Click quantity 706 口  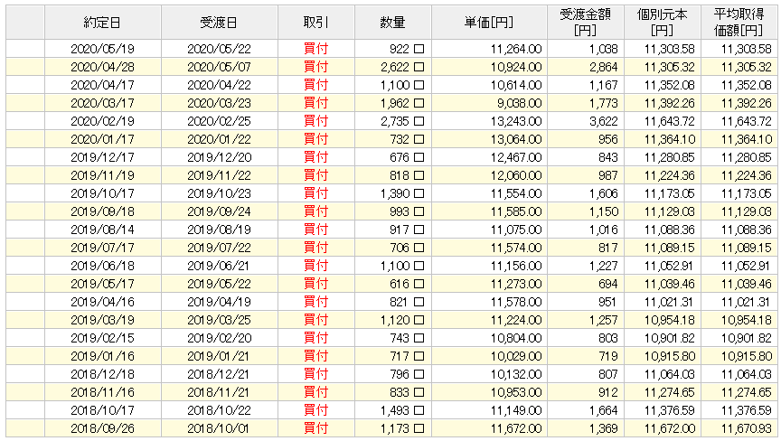click(x=407, y=248)
